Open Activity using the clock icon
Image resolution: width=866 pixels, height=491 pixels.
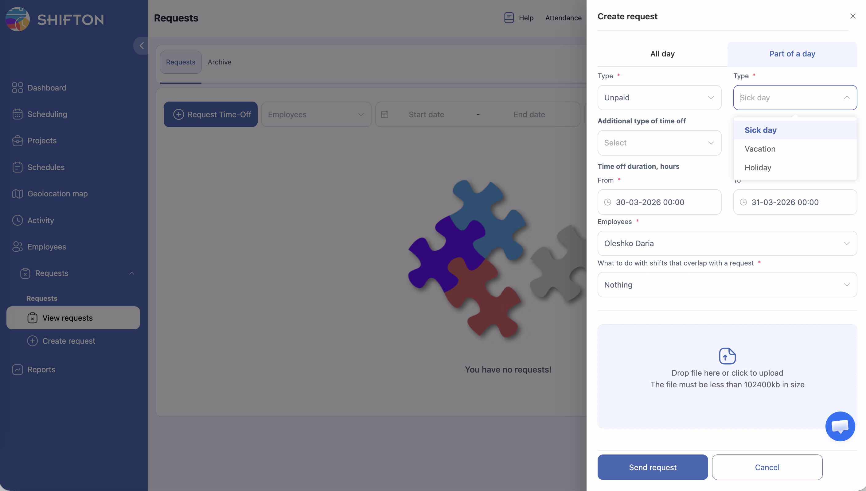click(x=17, y=220)
